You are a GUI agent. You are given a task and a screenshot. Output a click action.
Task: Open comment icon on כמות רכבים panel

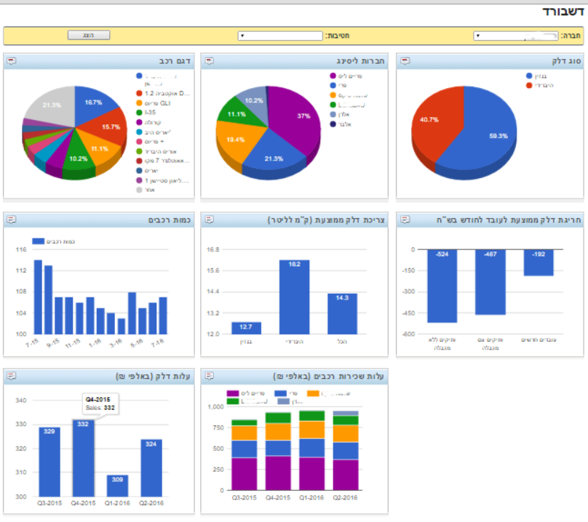pyautogui.click(x=12, y=220)
